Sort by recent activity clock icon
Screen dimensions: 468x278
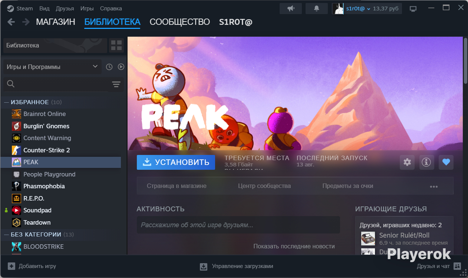point(109,67)
